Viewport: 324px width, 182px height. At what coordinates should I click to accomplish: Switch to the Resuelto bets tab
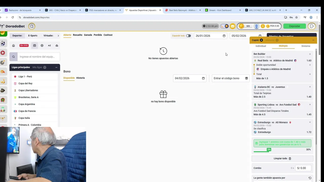(x=77, y=35)
